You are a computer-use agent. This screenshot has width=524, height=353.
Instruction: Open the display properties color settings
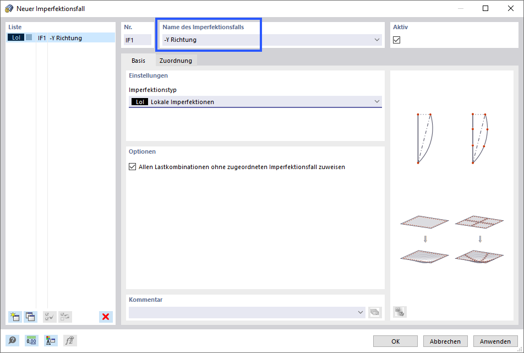click(x=51, y=340)
